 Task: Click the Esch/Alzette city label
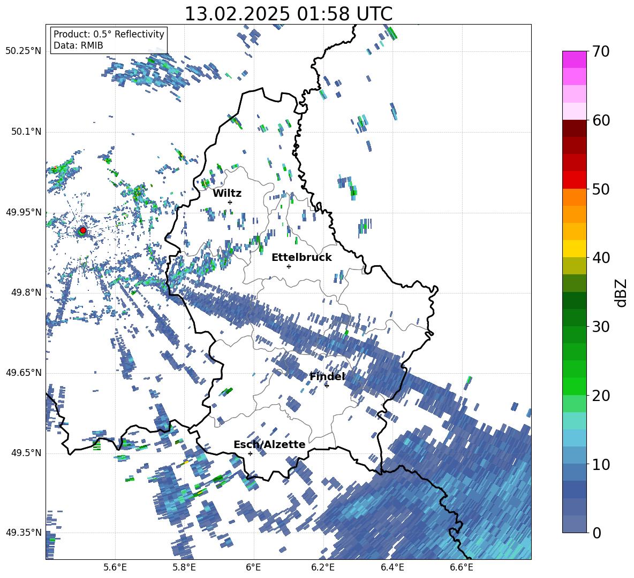pos(269,444)
